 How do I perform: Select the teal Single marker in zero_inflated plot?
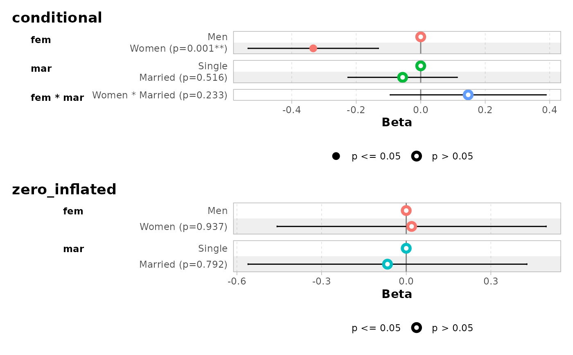pos(406,248)
